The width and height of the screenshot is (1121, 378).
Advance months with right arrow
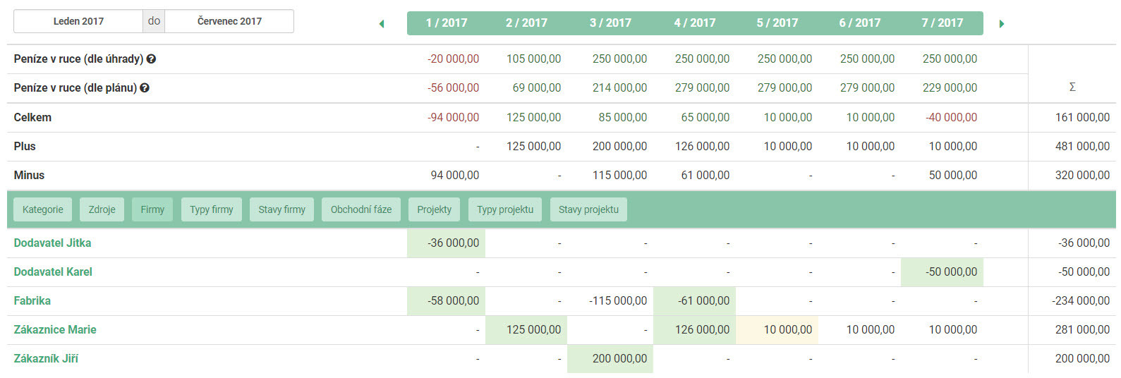(x=1001, y=23)
